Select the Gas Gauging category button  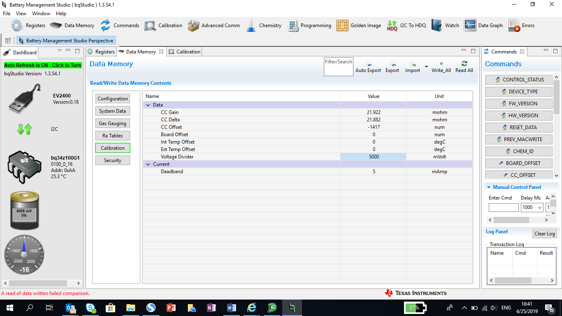113,123
